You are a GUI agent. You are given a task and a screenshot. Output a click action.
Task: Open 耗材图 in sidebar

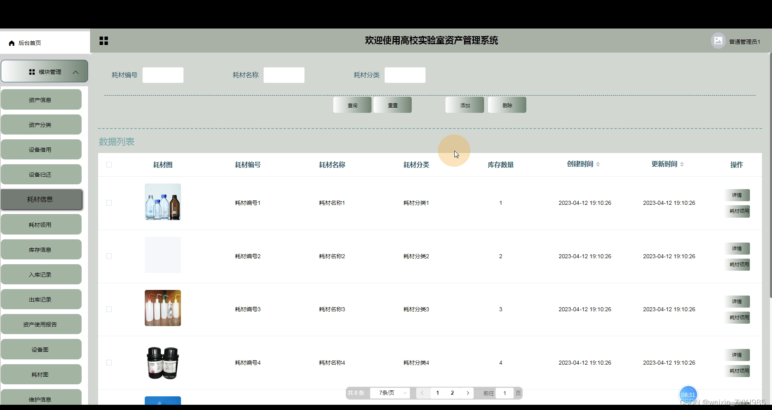click(41, 374)
